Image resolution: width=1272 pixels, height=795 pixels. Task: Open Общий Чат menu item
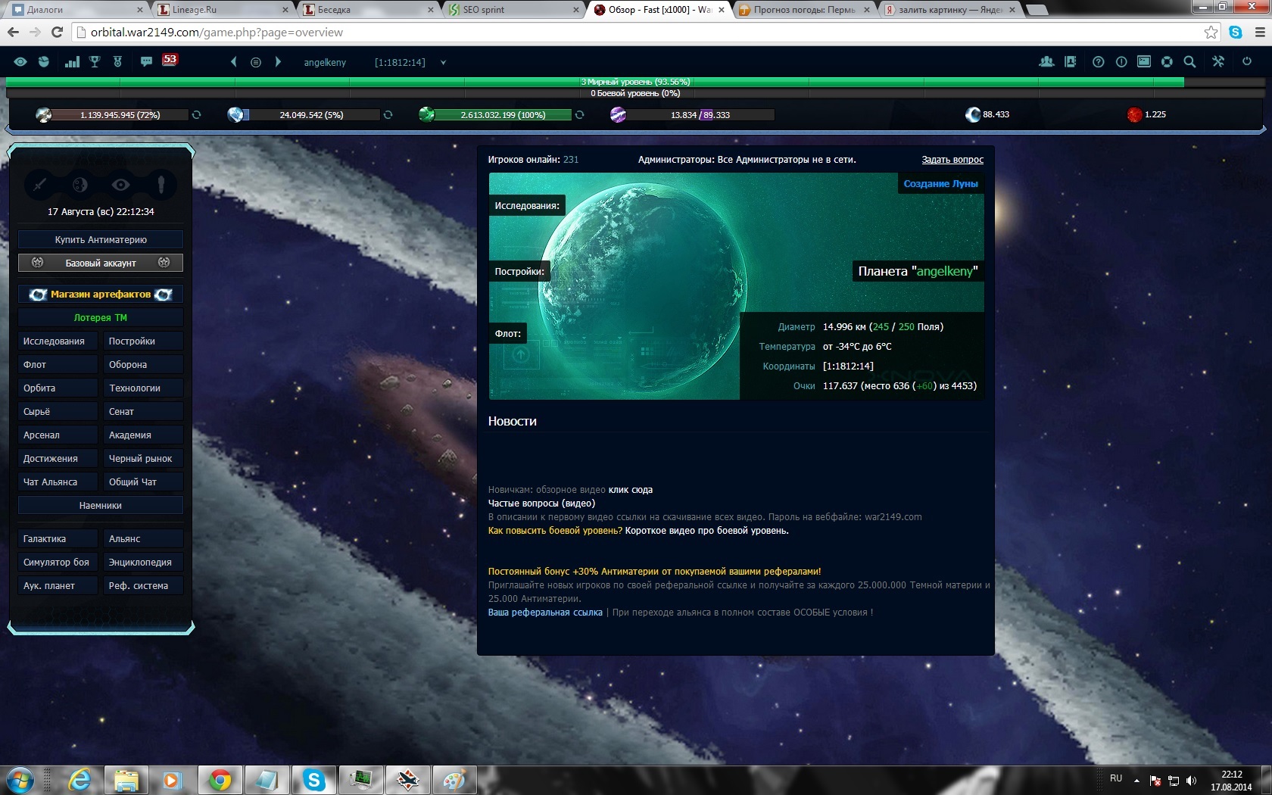pos(143,482)
